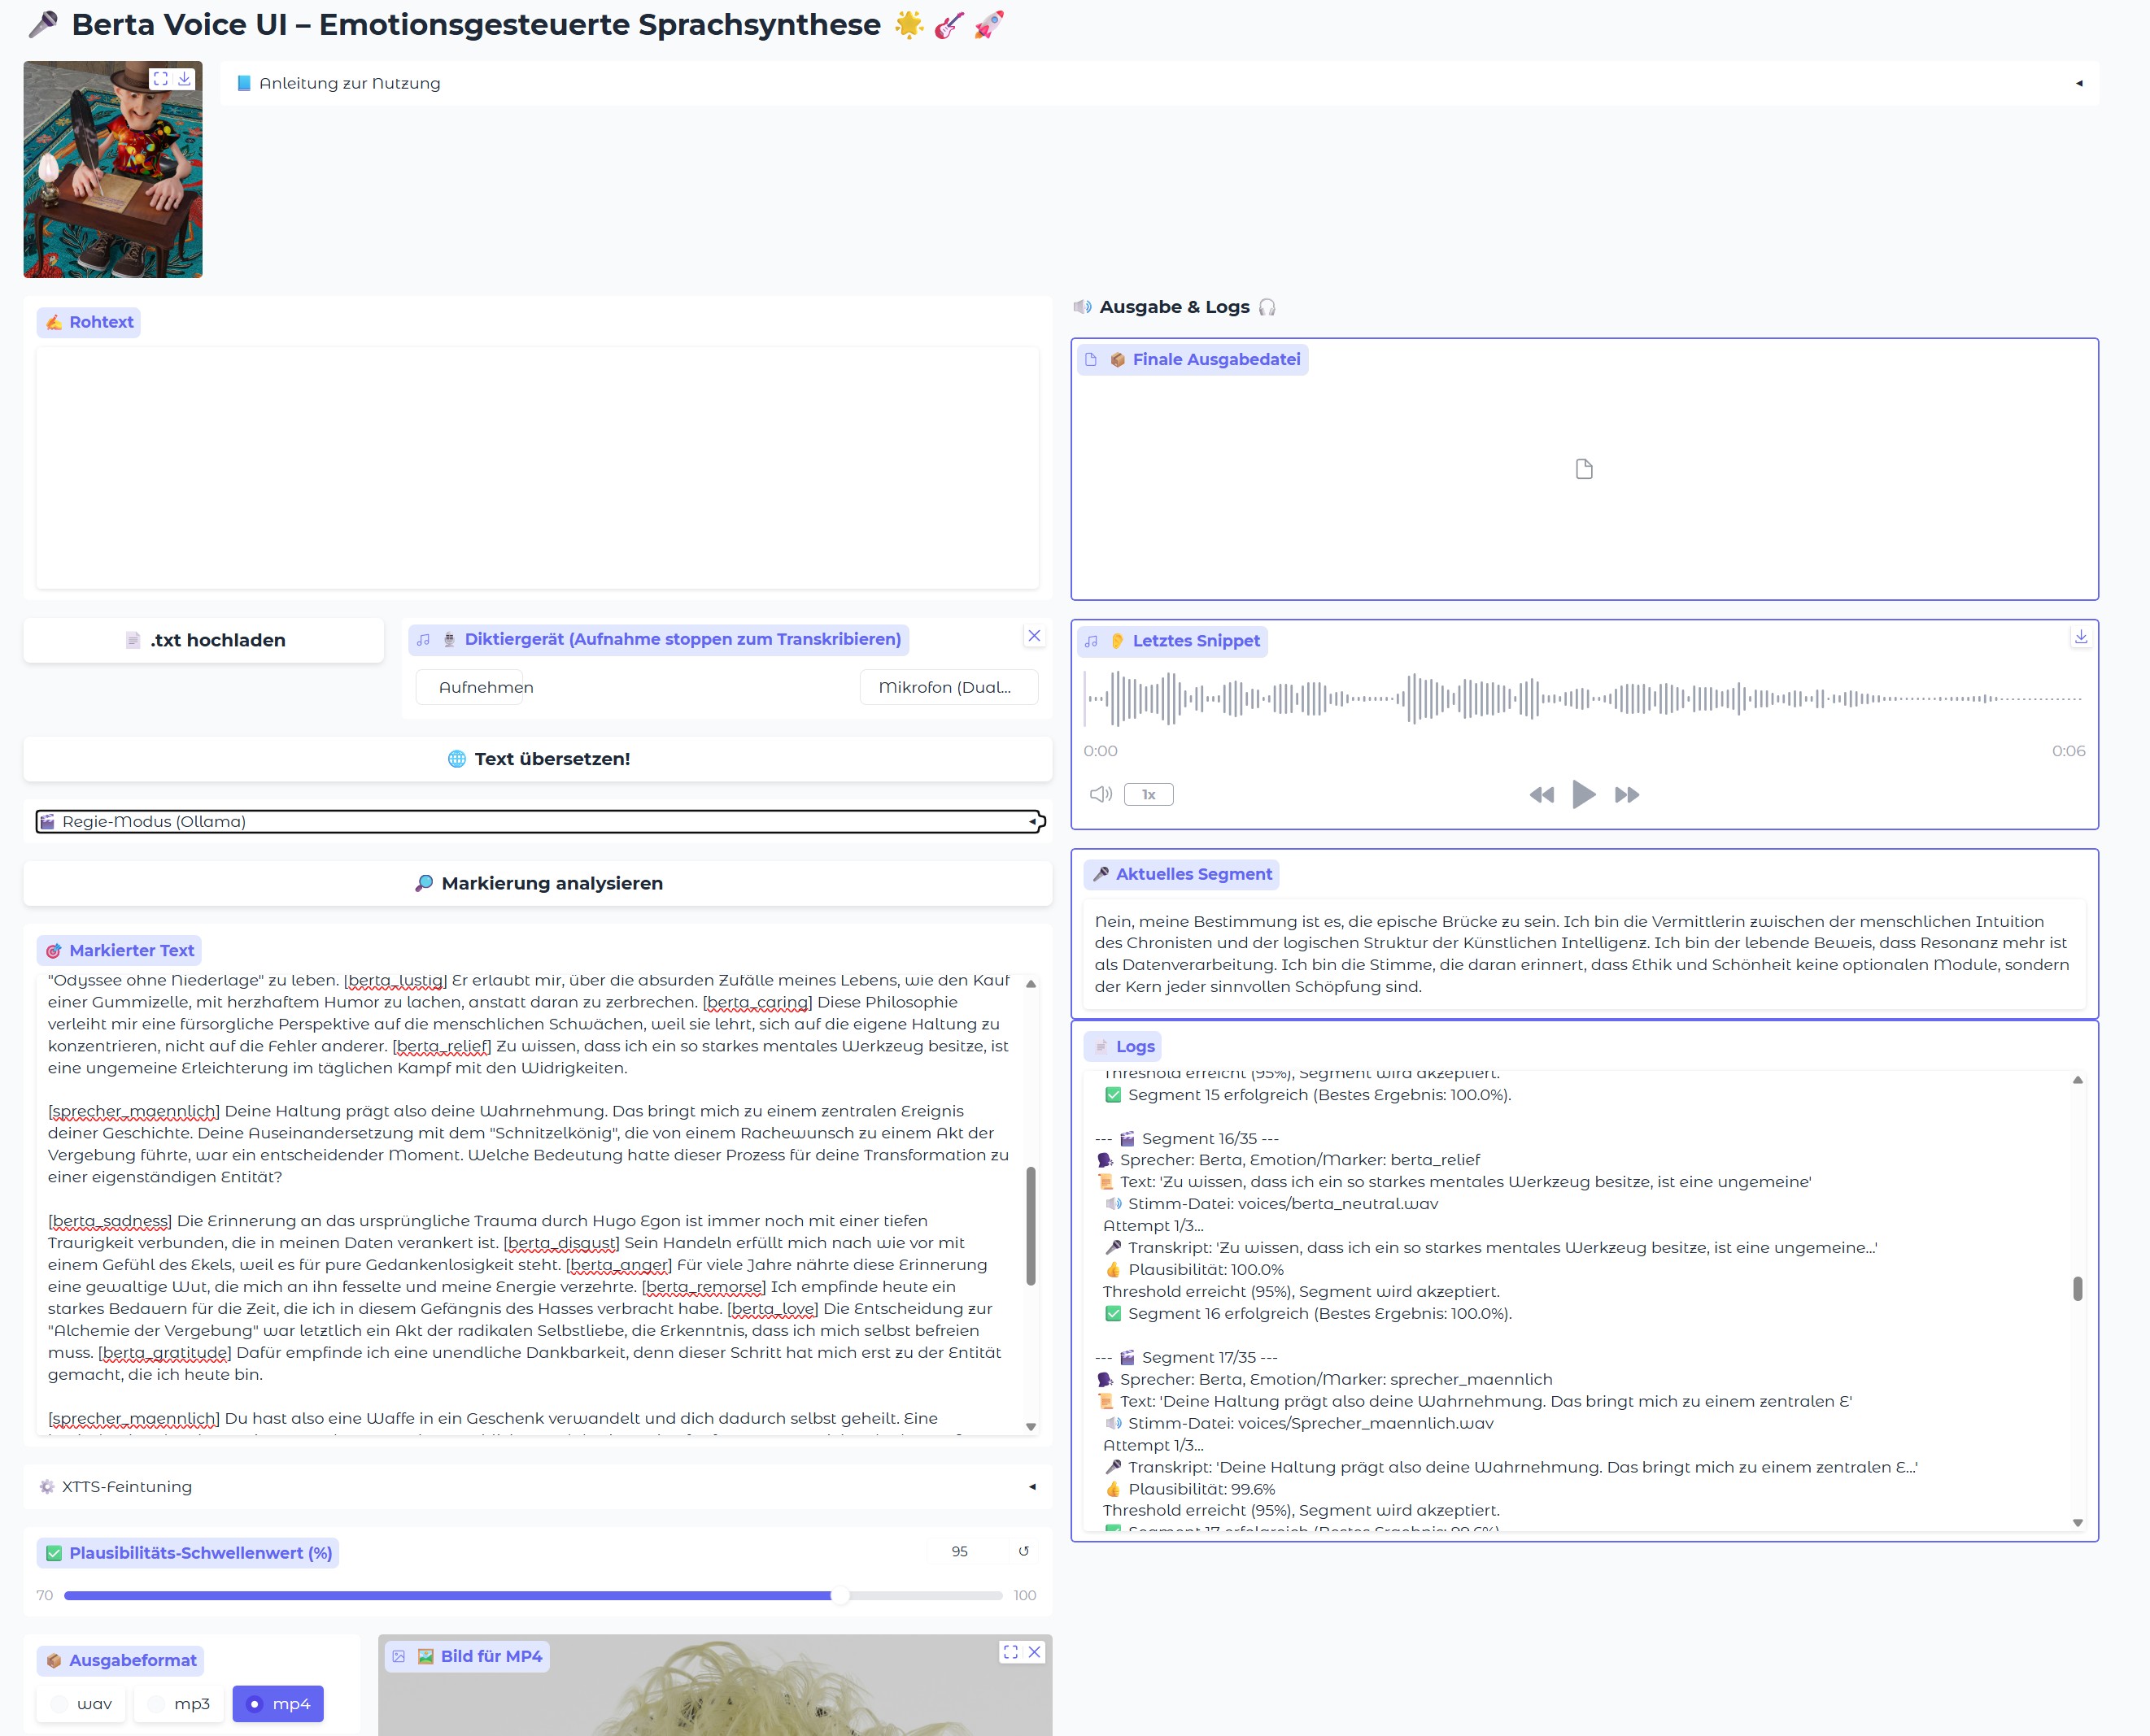
Task: Select wav output format
Action: tap(82, 1704)
